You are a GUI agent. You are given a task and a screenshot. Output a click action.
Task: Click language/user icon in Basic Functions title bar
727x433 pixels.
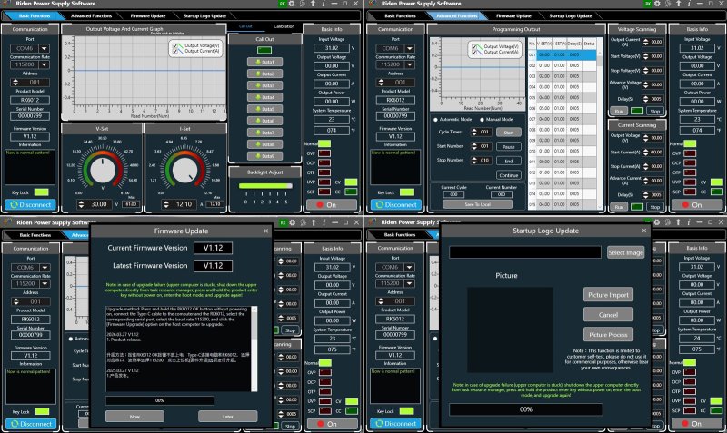pyautogui.click(x=303, y=4)
